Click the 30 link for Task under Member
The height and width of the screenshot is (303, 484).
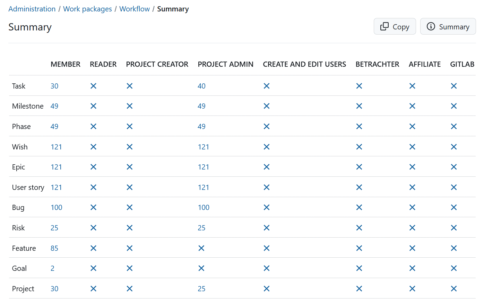pos(54,86)
